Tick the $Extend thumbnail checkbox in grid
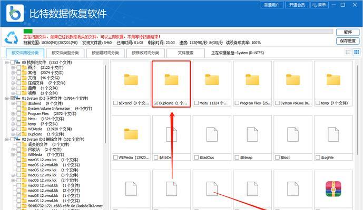The image size is (363, 210). tap(115, 103)
